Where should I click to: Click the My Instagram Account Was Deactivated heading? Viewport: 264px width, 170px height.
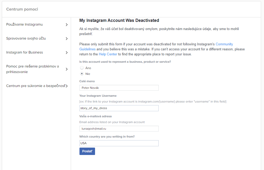(119, 20)
